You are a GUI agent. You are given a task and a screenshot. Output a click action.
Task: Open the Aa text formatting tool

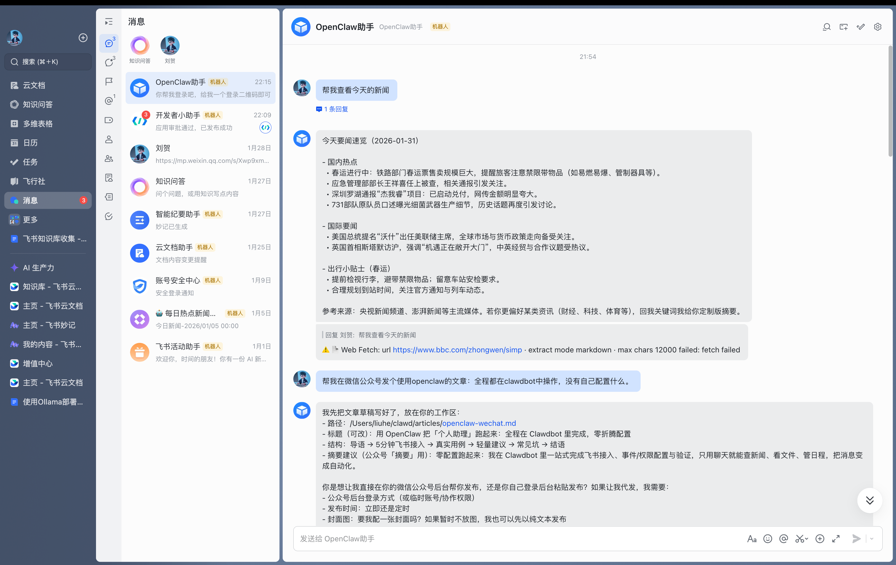[x=752, y=539]
